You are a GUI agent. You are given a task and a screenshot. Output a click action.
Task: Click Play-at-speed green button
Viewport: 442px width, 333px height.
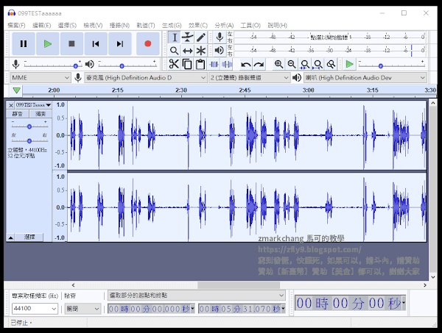pos(349,64)
